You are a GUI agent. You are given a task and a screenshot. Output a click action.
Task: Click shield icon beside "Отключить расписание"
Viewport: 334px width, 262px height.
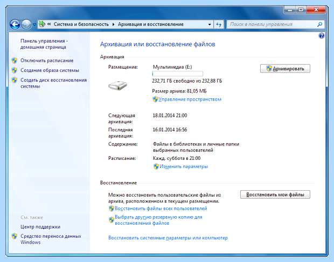pyautogui.click(x=15, y=61)
